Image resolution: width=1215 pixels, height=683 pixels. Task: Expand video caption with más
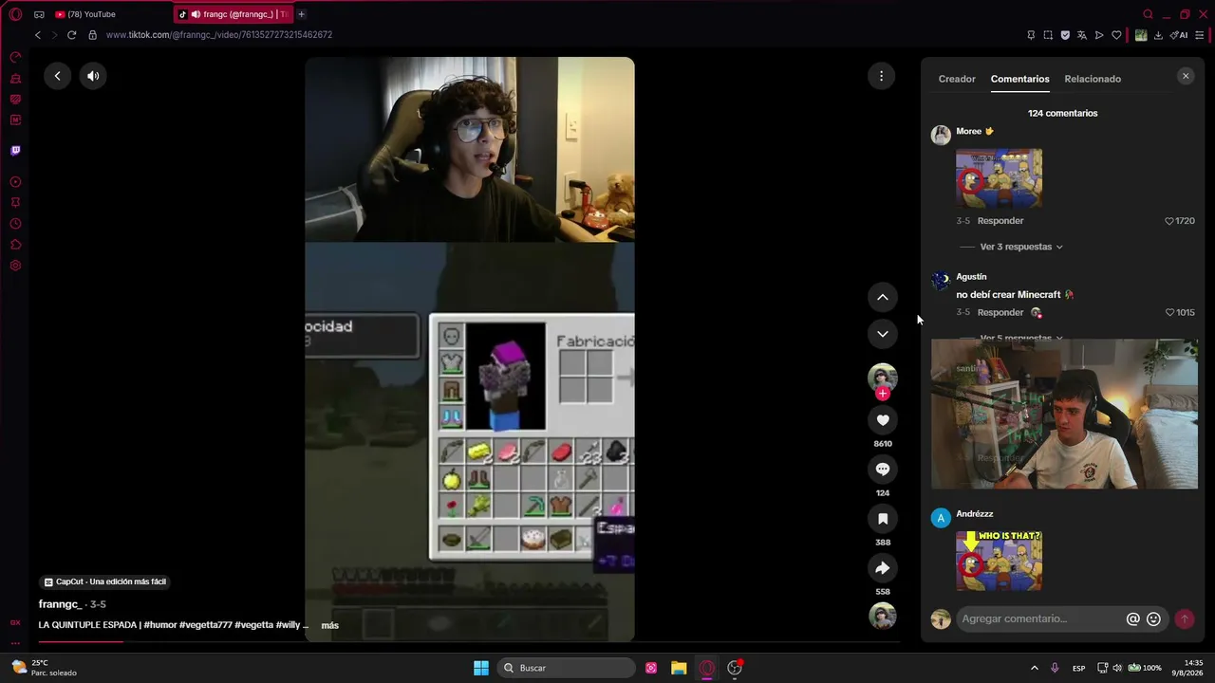(x=329, y=625)
